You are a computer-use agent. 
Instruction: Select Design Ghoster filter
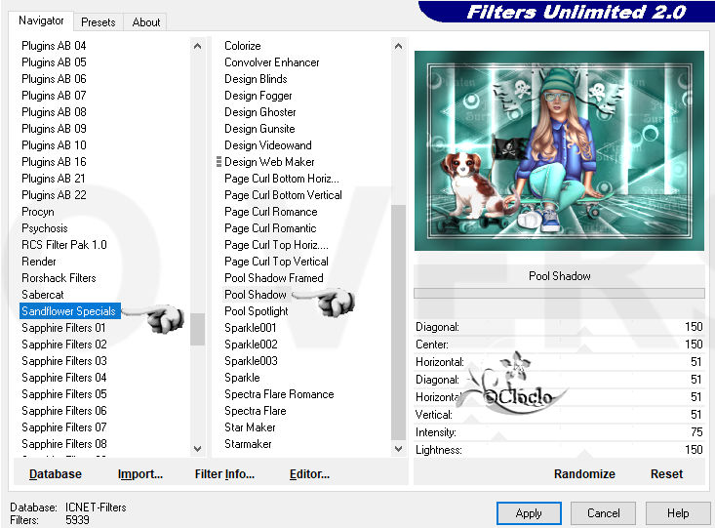[259, 112]
